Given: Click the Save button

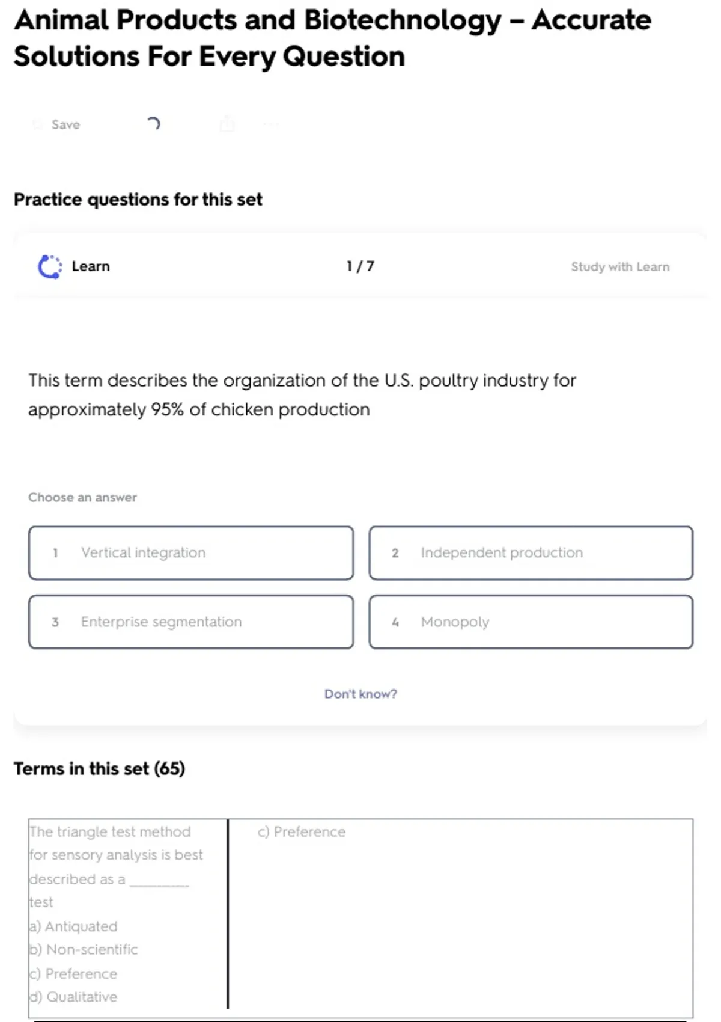Looking at the screenshot, I should pos(65,125).
